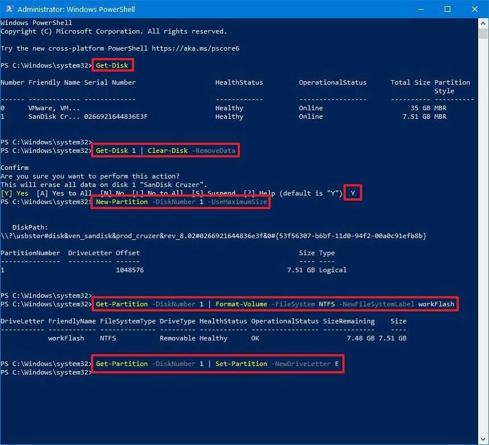489x445 pixels.
Task: Click the Format-Volume NTFS command line
Action: tap(275, 304)
